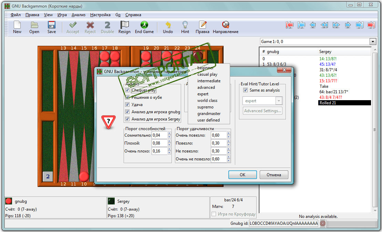Click the move list vertical scrollbar
382x232 pixels.
(x=375, y=130)
